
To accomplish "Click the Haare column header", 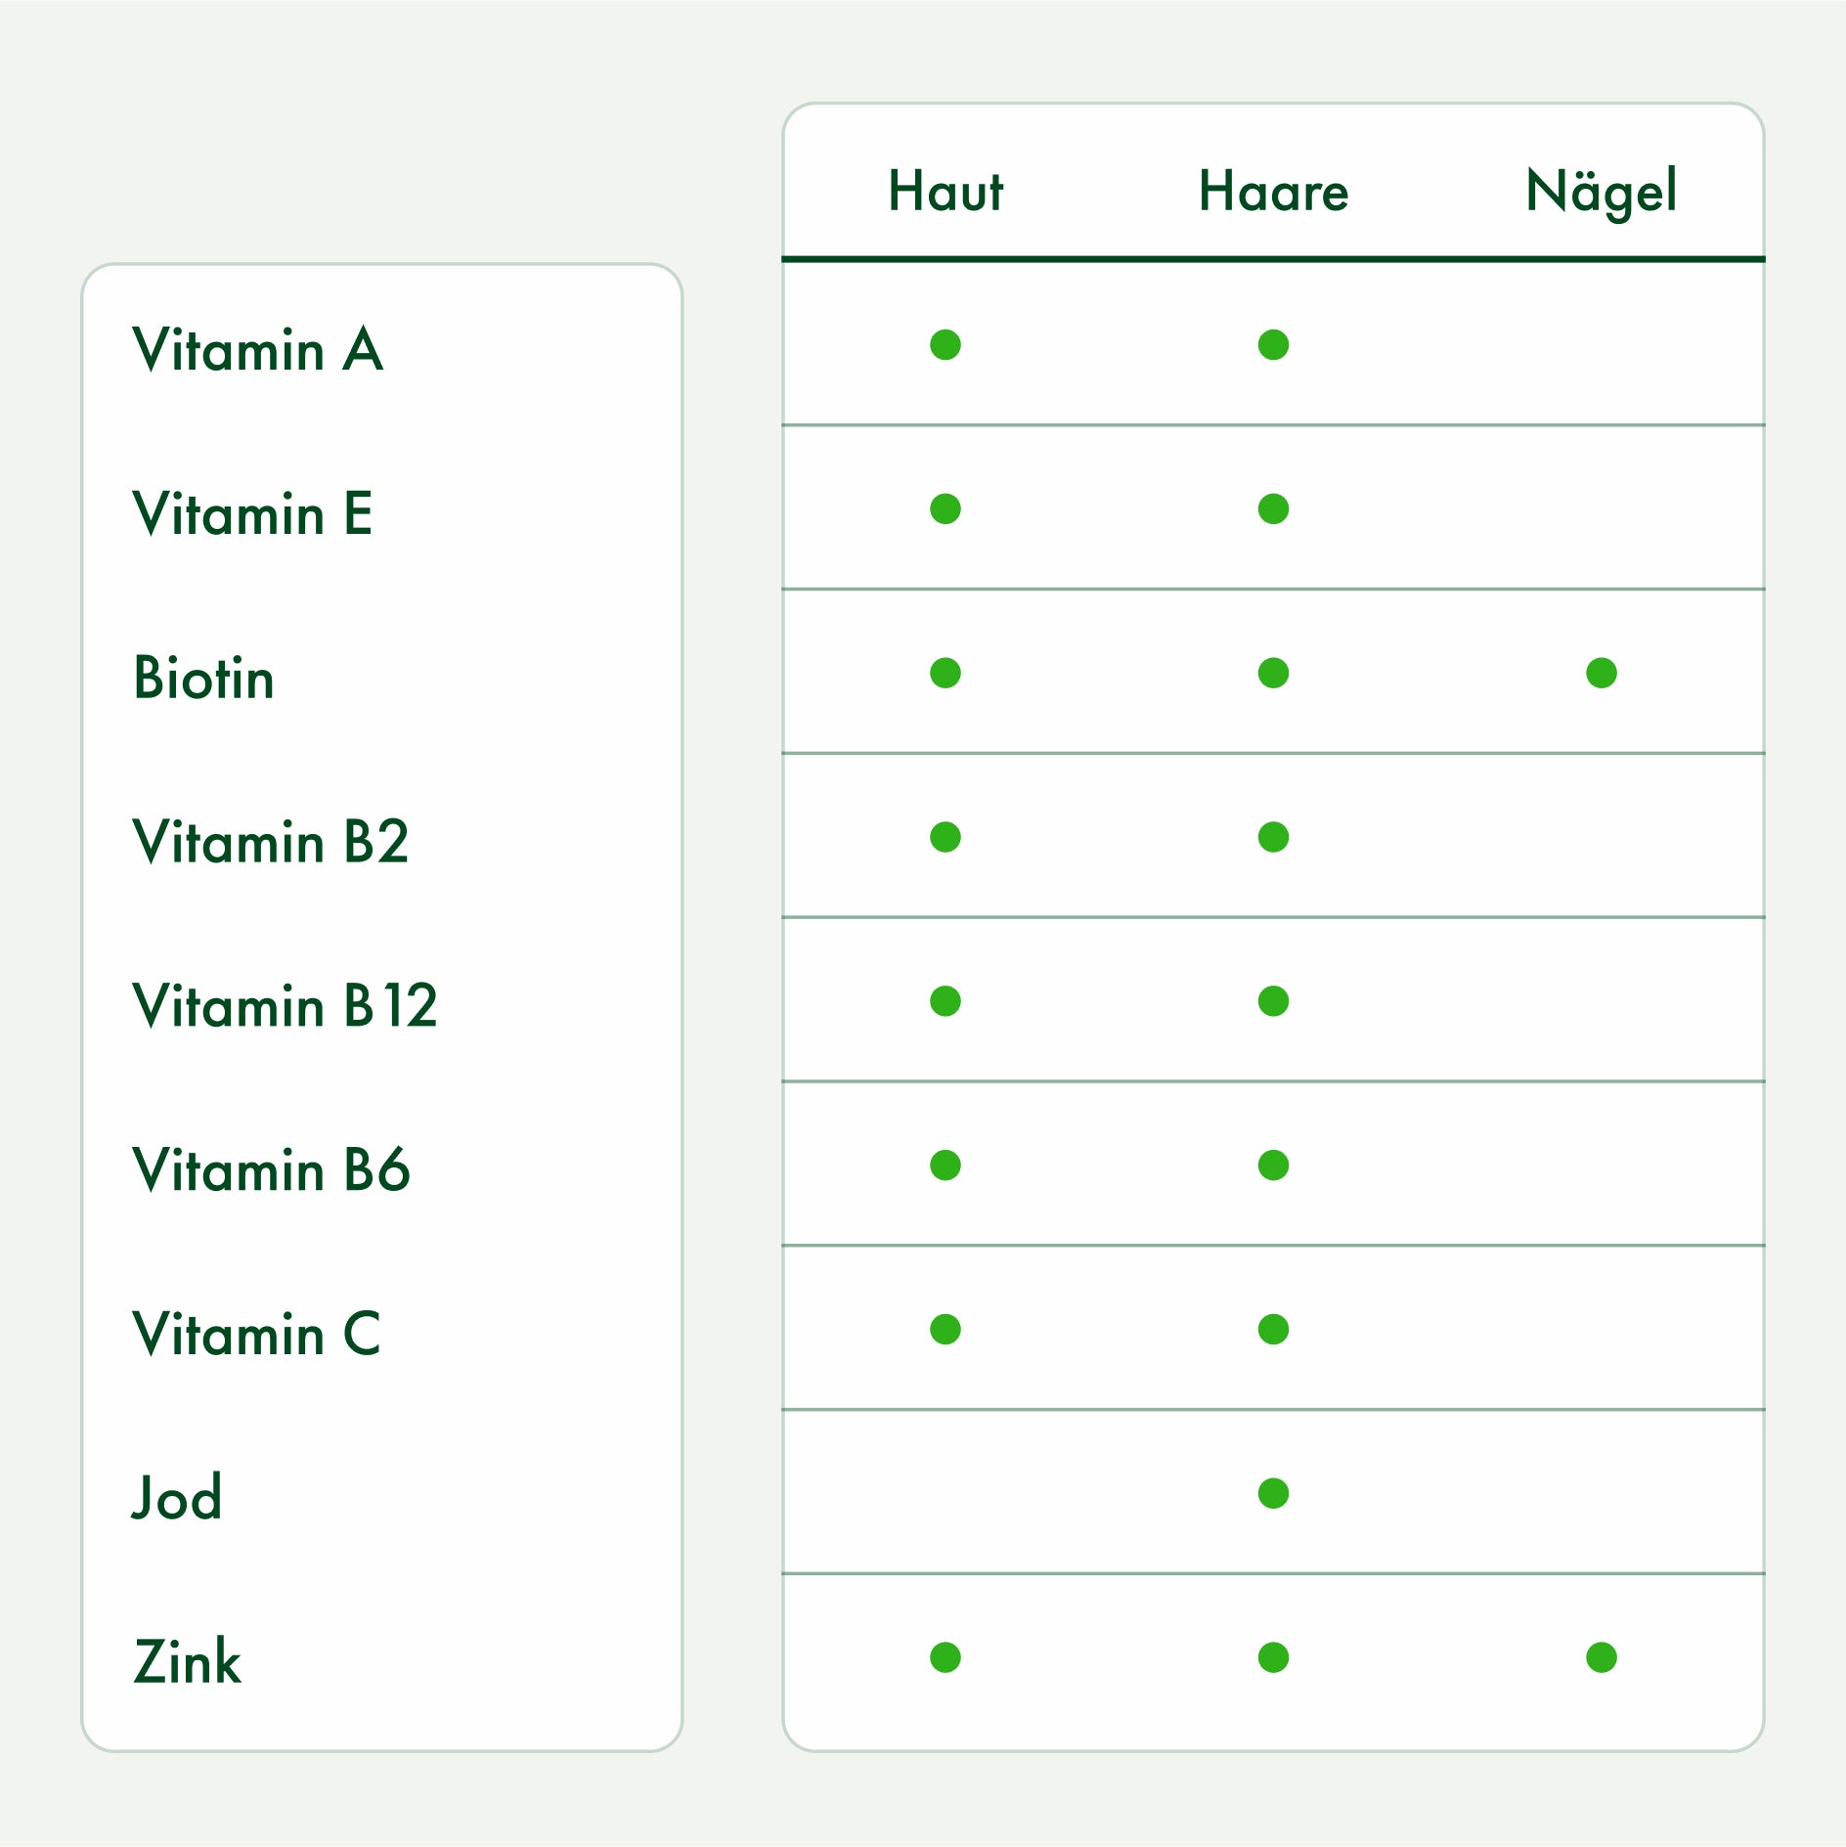I will pyautogui.click(x=1273, y=191).
